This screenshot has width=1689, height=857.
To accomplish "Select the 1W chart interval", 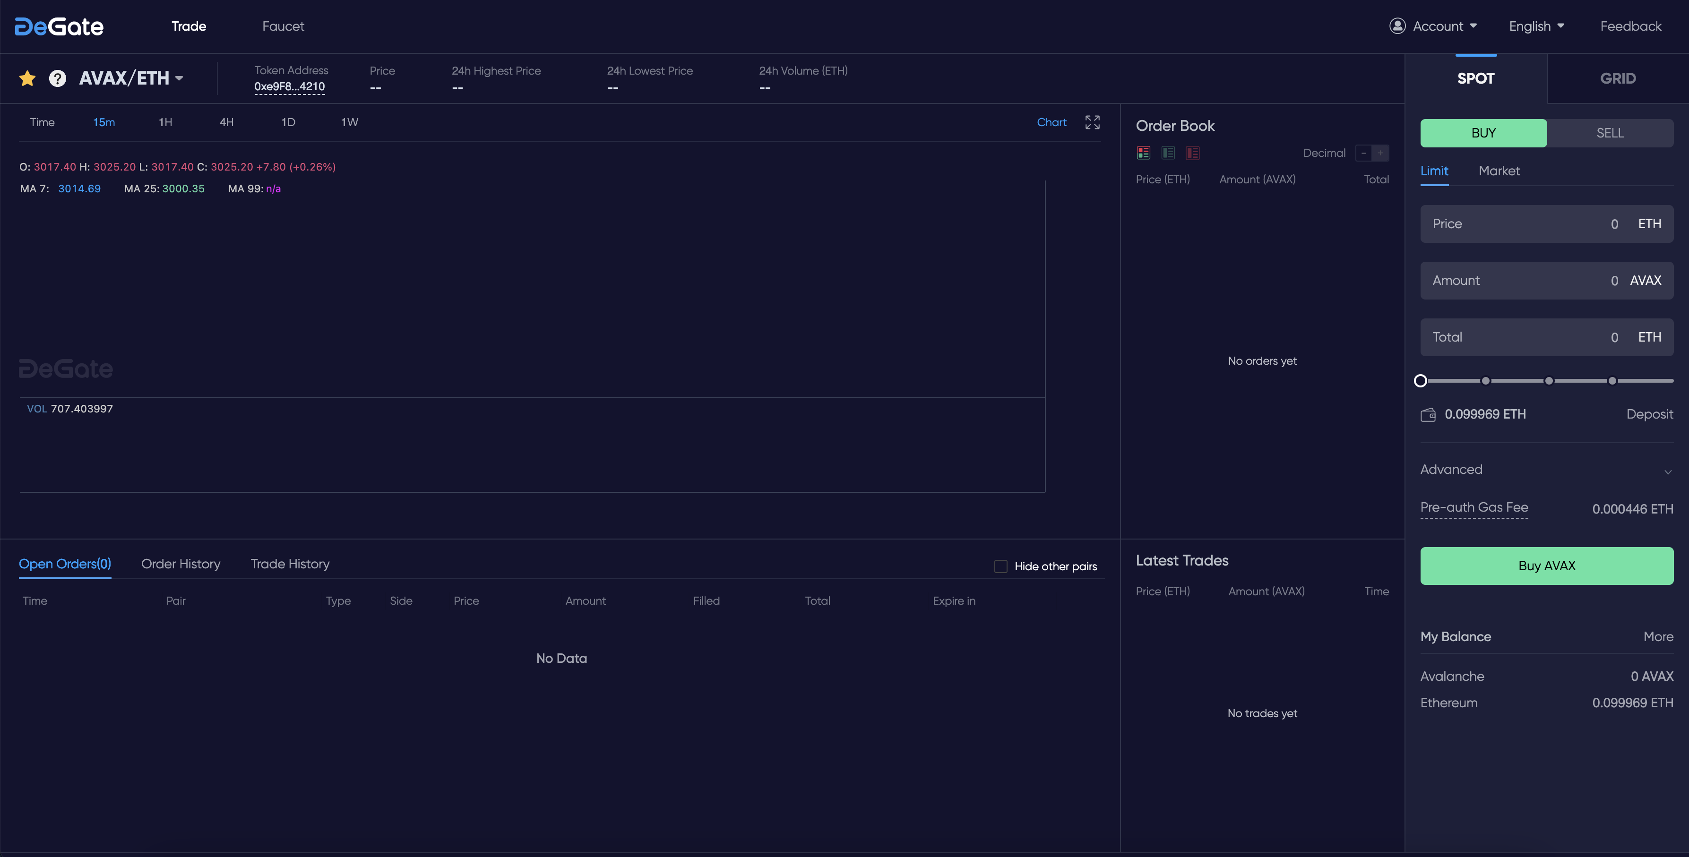I will tap(349, 123).
